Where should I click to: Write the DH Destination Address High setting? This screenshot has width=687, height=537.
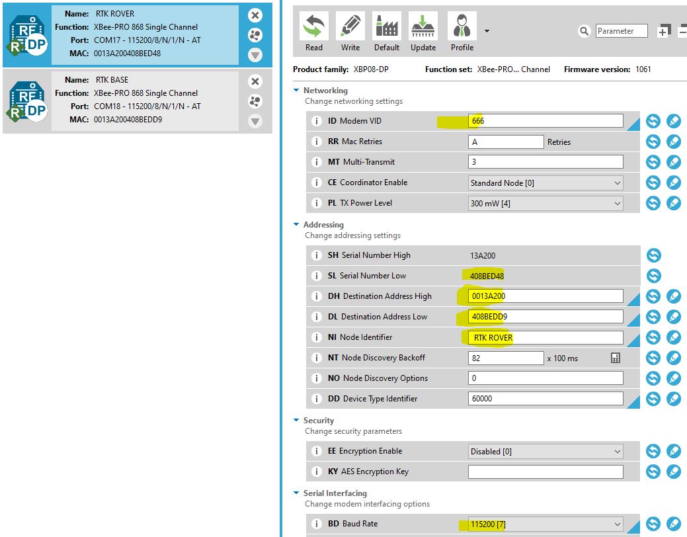click(673, 296)
